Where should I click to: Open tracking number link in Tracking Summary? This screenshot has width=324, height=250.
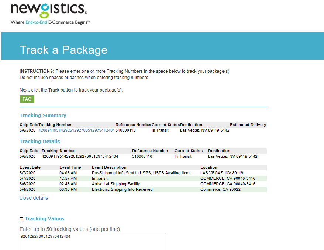[76, 130]
